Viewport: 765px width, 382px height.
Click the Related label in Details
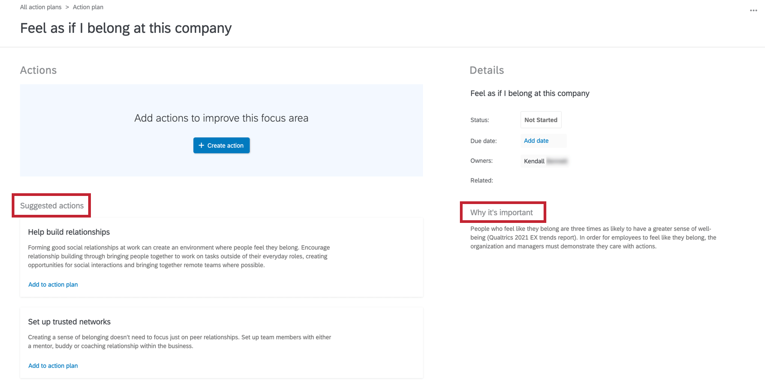pyautogui.click(x=481, y=180)
